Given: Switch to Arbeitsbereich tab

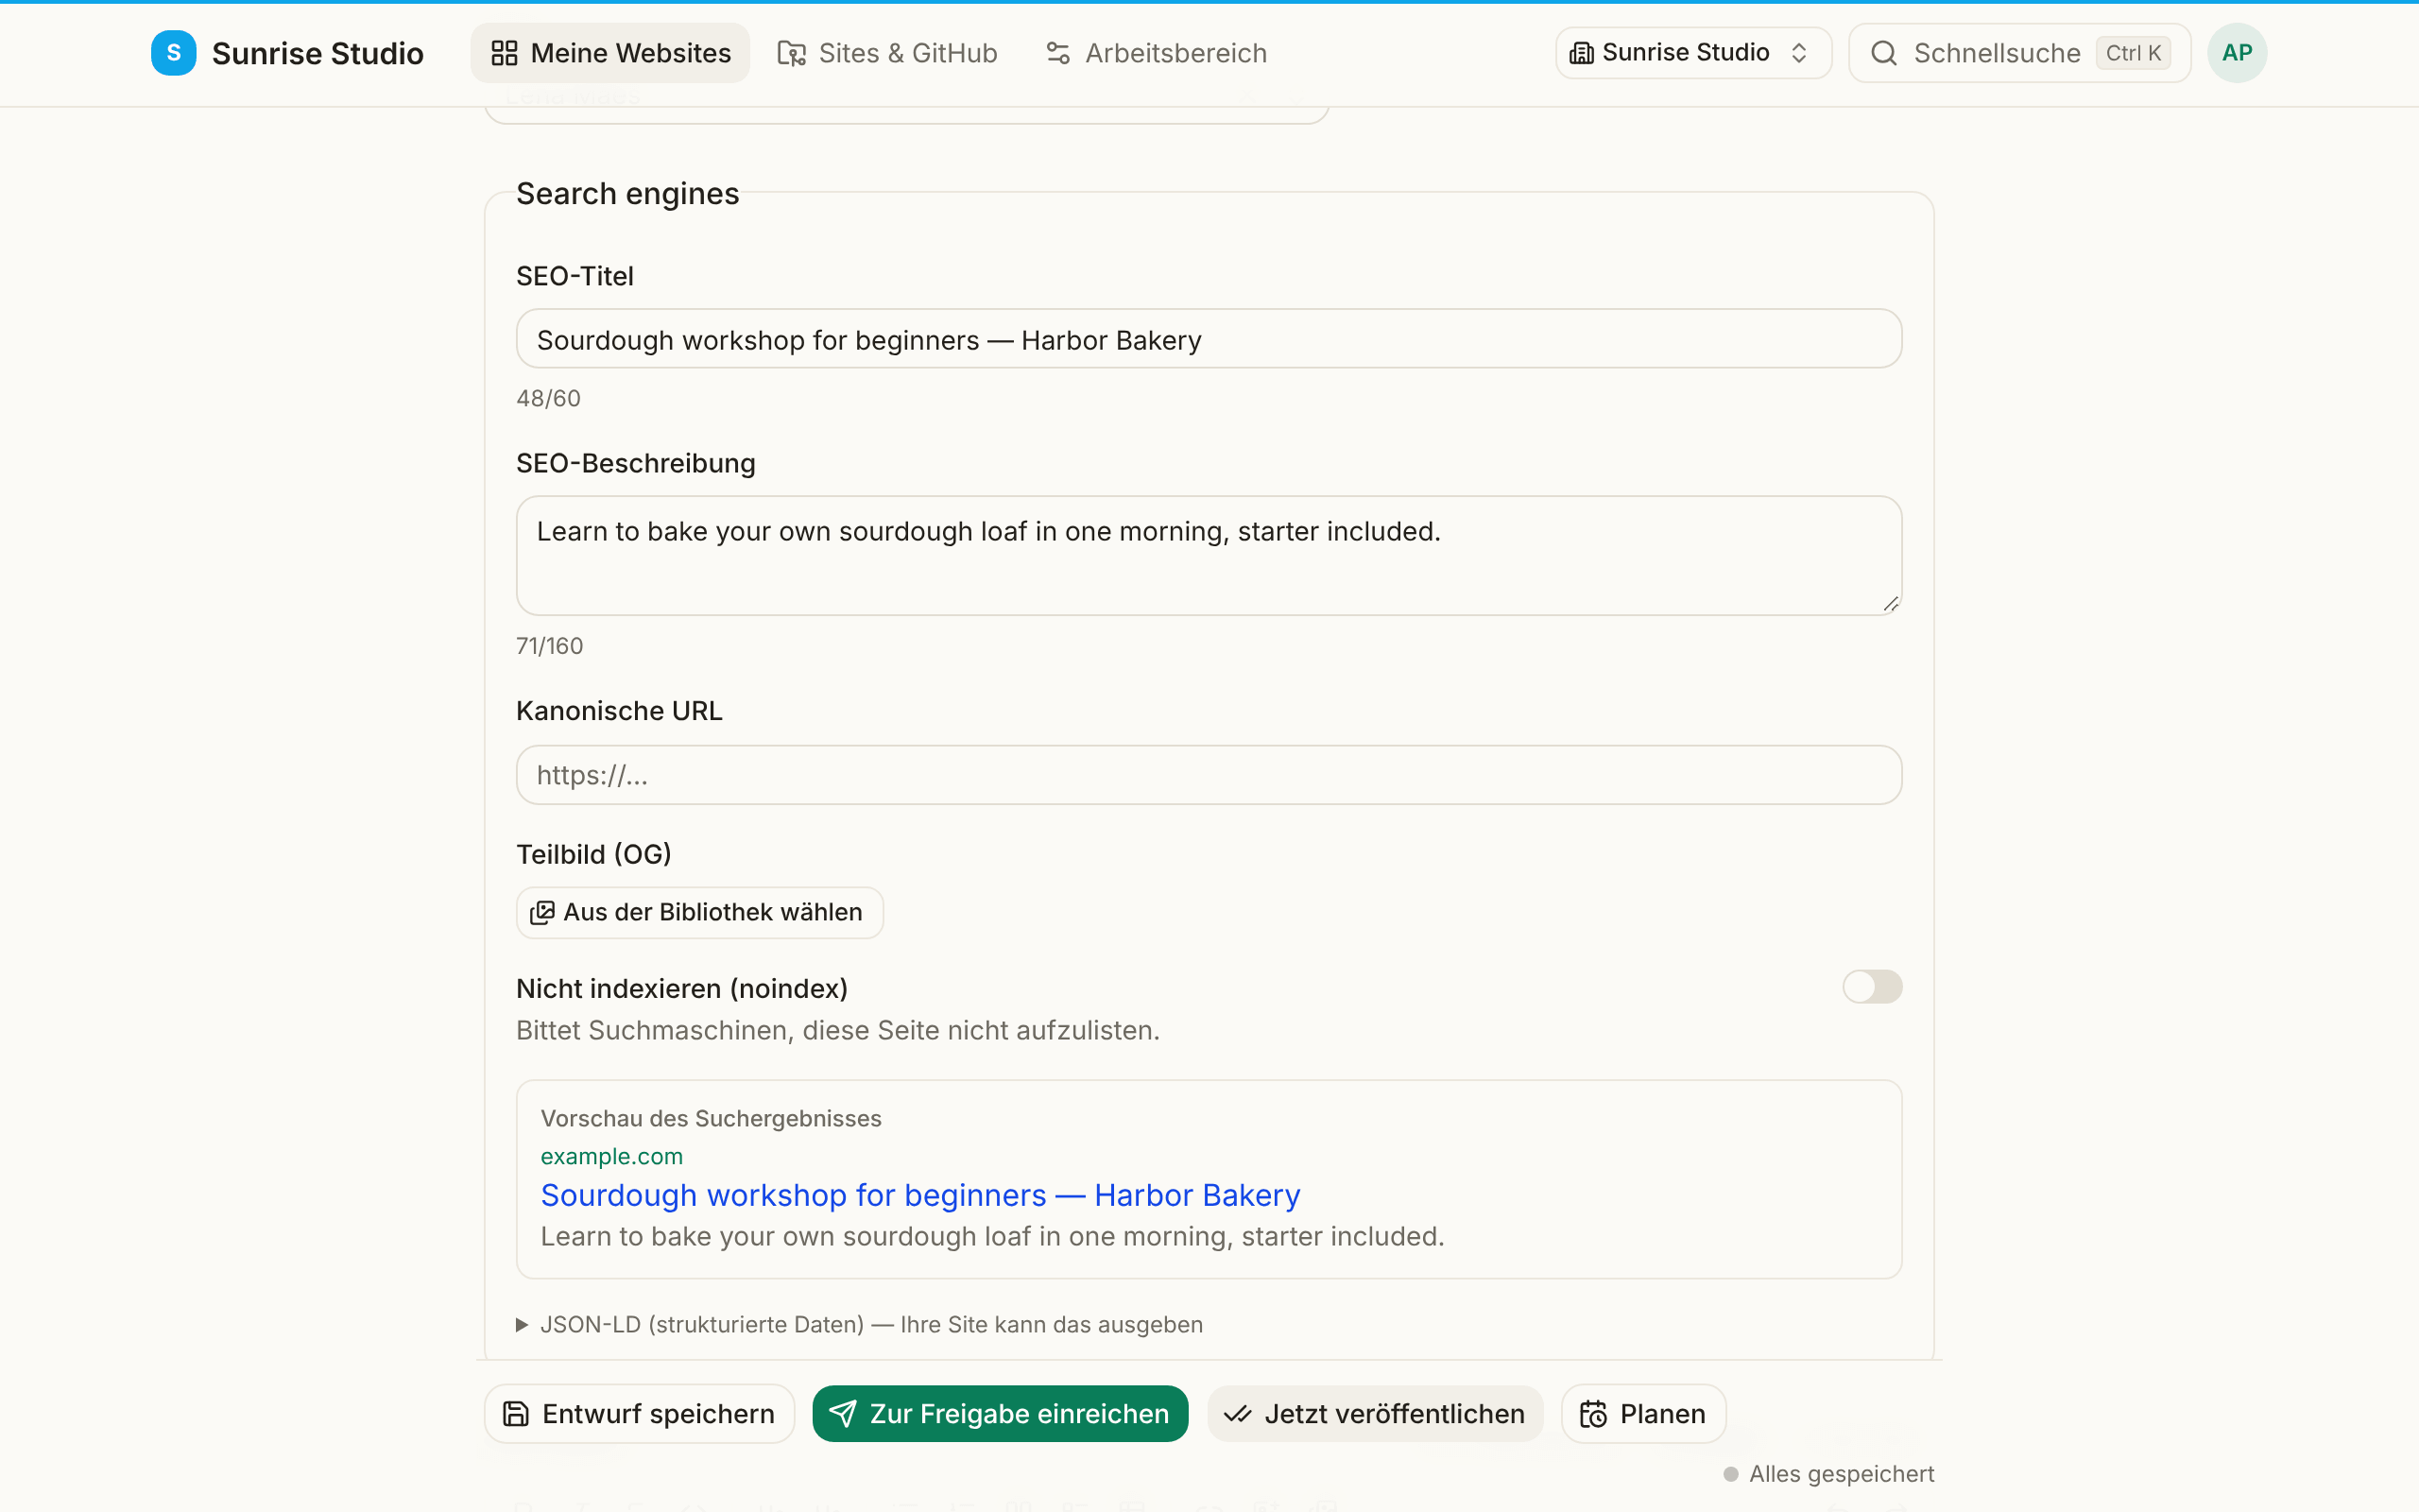Looking at the screenshot, I should point(1156,53).
